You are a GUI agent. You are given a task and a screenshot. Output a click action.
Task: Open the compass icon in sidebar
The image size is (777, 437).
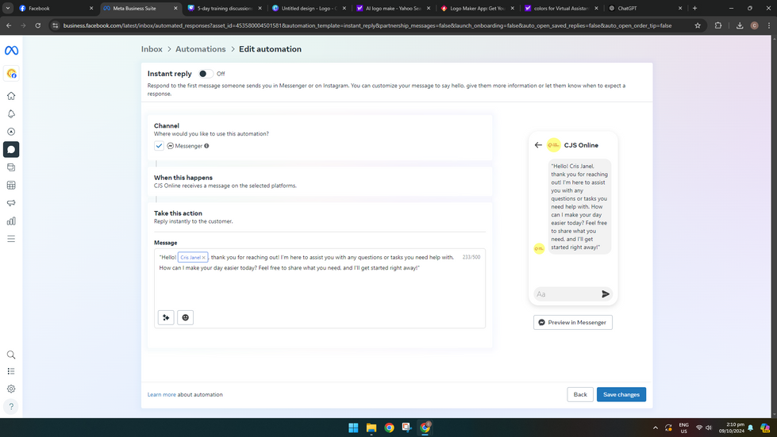[11, 132]
